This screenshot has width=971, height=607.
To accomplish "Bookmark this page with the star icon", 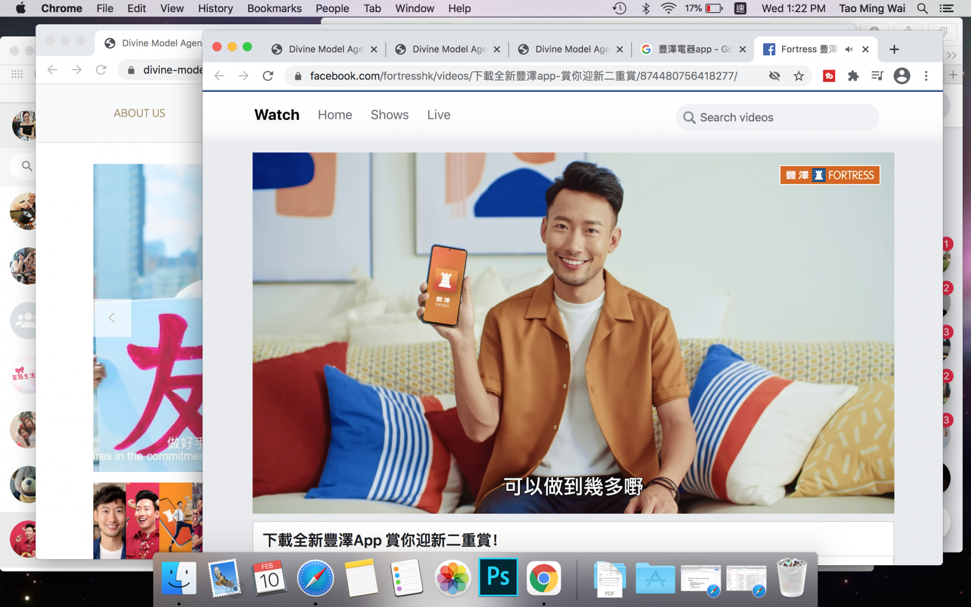I will (x=799, y=76).
